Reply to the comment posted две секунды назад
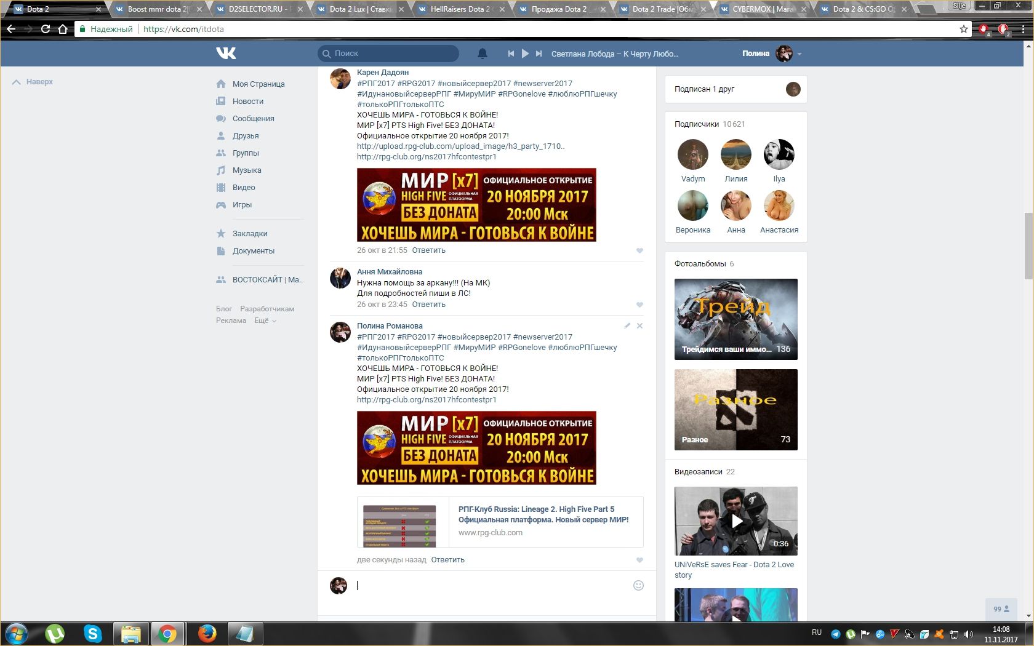The height and width of the screenshot is (646, 1034). click(x=447, y=560)
